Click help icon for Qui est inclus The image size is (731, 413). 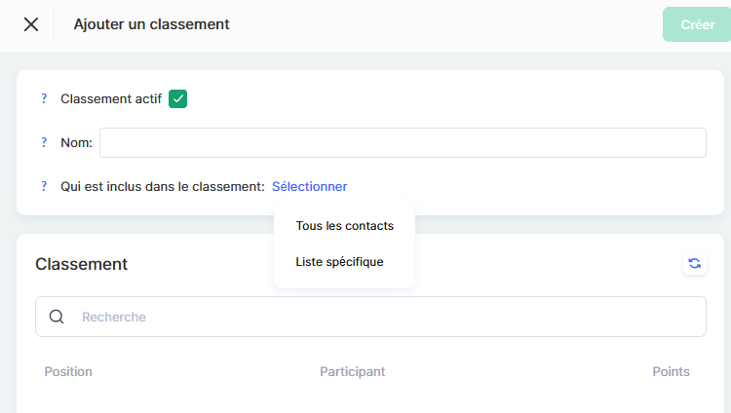[x=44, y=186]
